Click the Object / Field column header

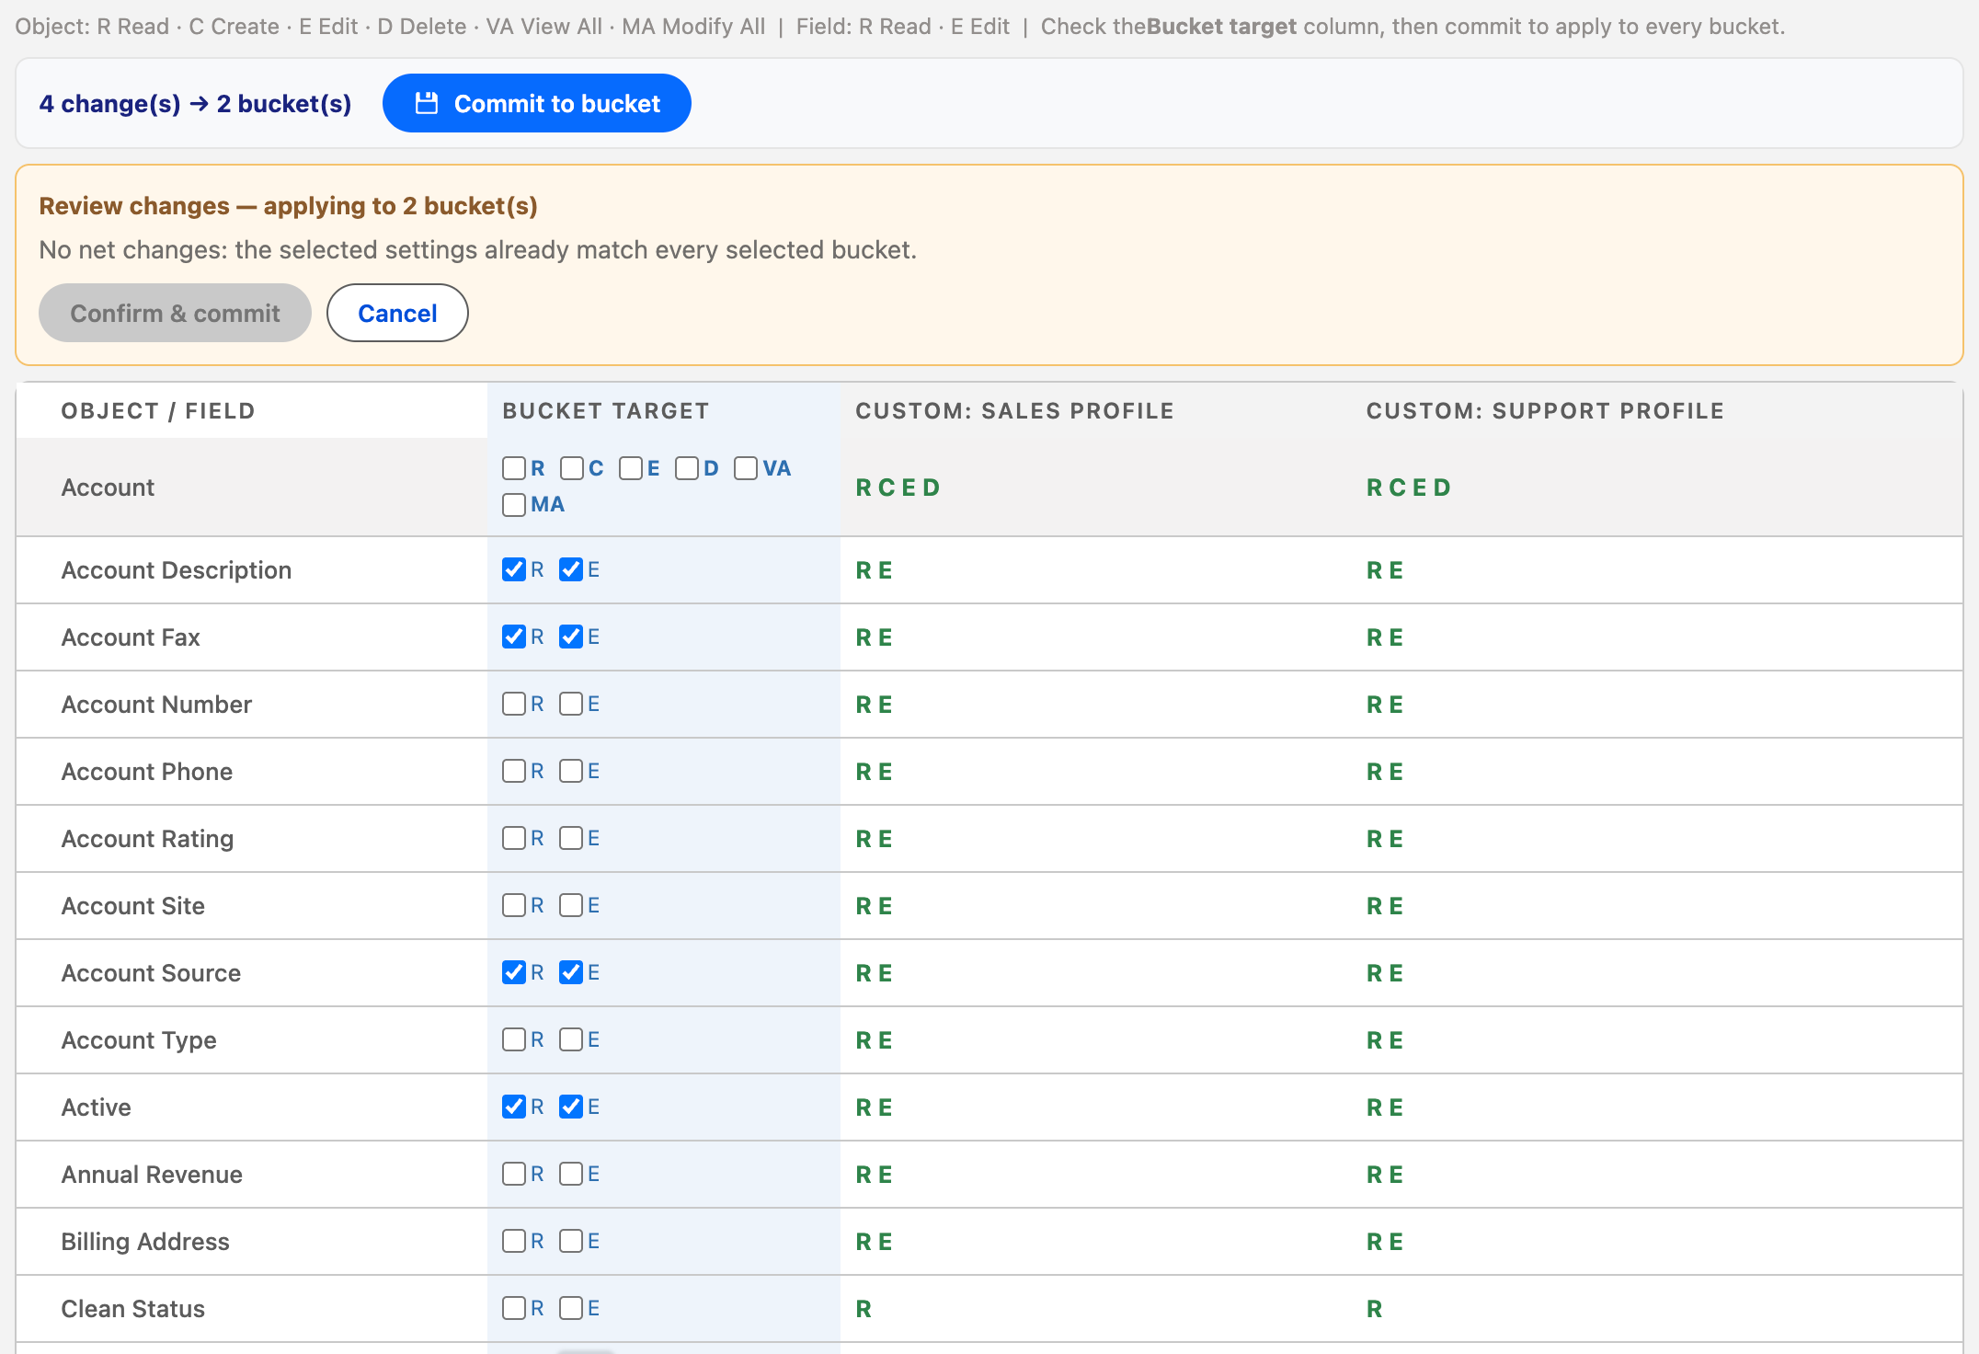pos(158,411)
